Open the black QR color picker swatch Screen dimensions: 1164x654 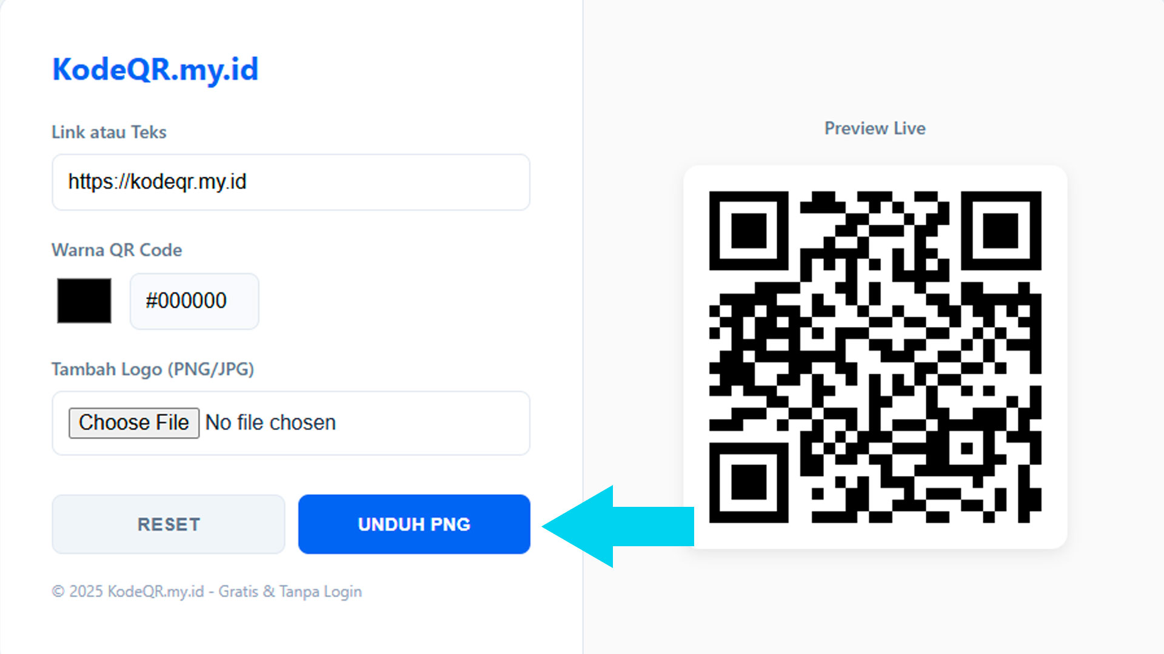(x=84, y=301)
